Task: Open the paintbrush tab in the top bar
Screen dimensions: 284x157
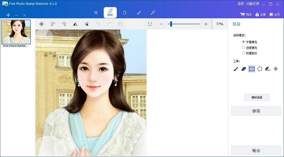Action: [139, 13]
